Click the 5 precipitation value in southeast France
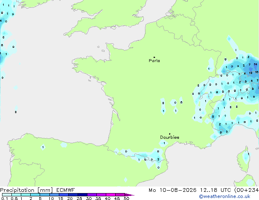The image size is (259, 200). tap(213, 116)
